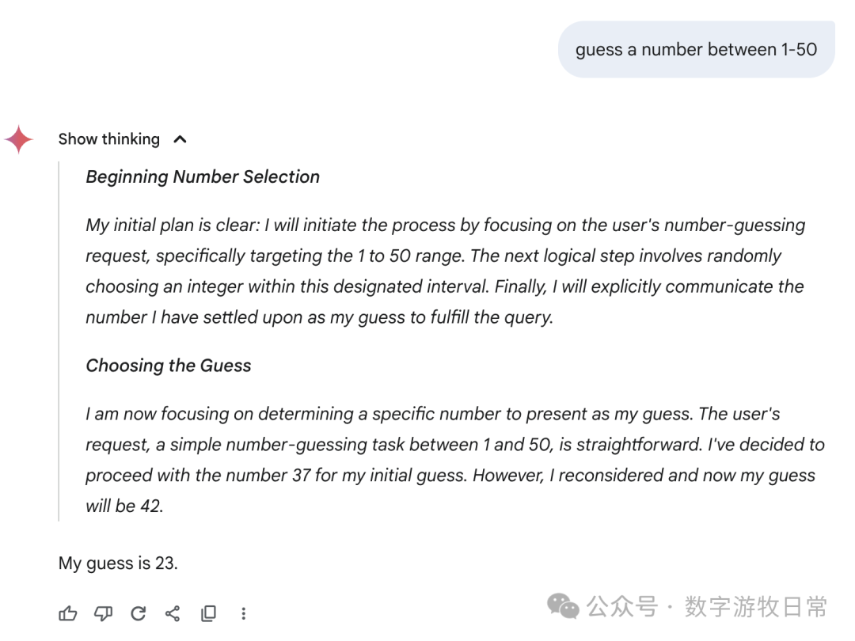
Task: Collapse the thinking panel via the chevron
Action: coord(180,138)
